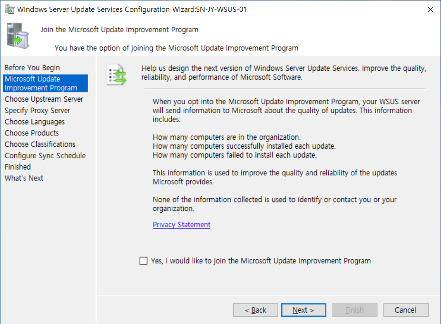Select Microsoft Update Improvement Program step

coord(46,84)
